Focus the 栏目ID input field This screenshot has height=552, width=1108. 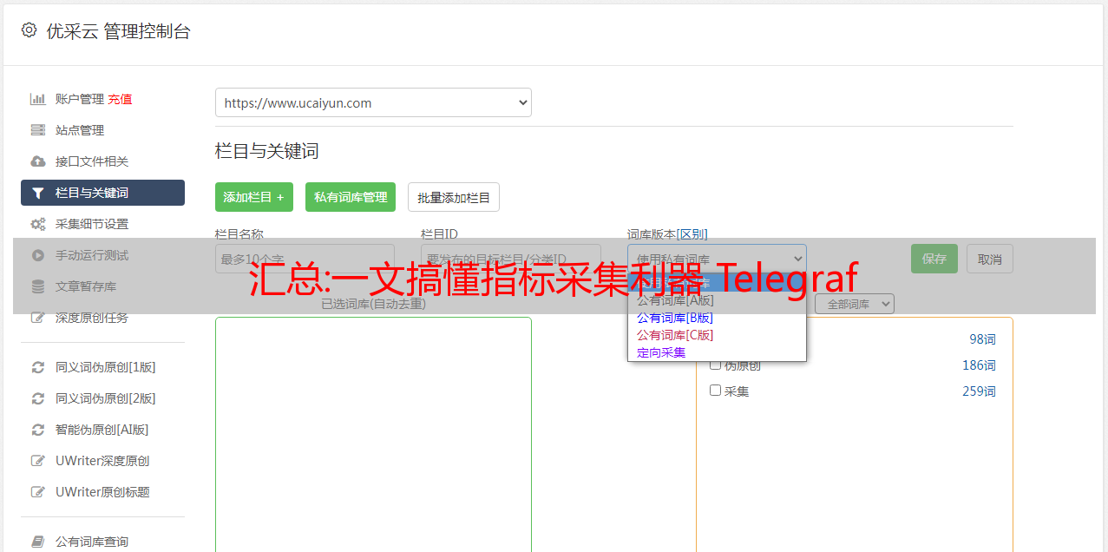(x=511, y=259)
